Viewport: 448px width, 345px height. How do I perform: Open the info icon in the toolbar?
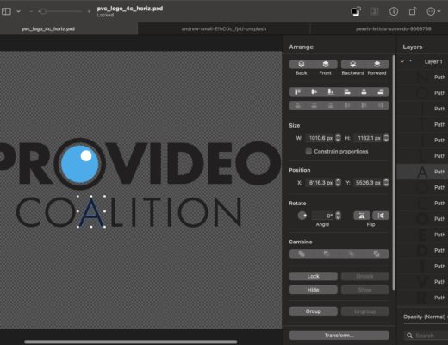[394, 11]
